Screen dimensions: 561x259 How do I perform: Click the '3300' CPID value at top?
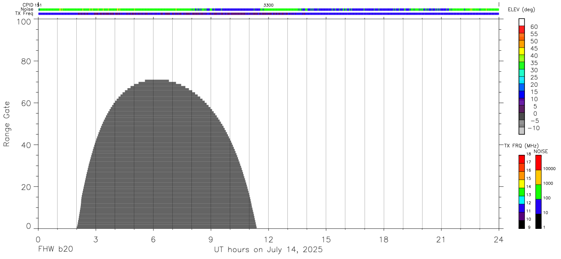pos(269,5)
